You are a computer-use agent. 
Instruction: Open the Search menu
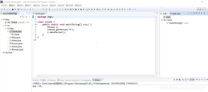(x=45, y=5)
